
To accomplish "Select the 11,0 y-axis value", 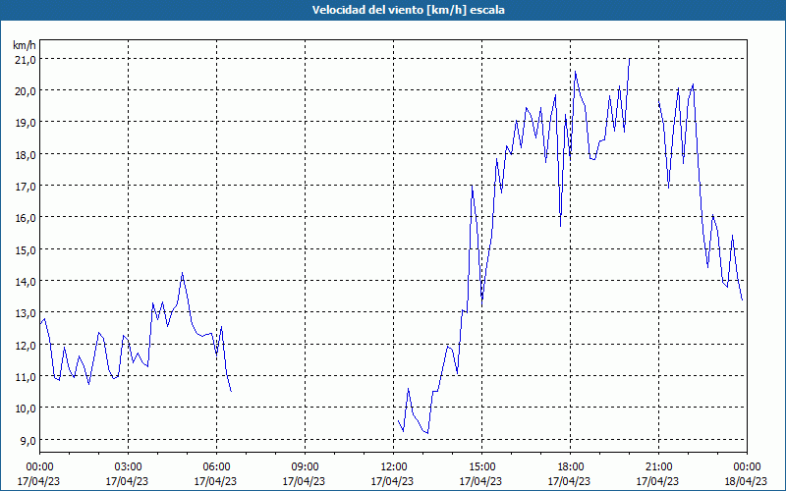I will 26,377.
